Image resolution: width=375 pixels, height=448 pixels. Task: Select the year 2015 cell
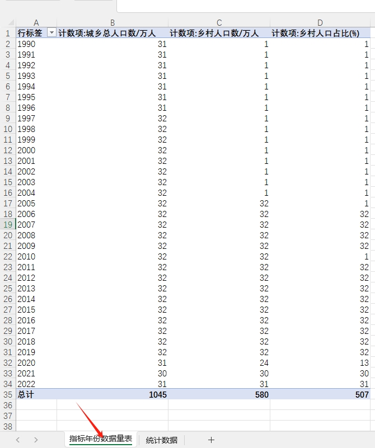click(36, 310)
